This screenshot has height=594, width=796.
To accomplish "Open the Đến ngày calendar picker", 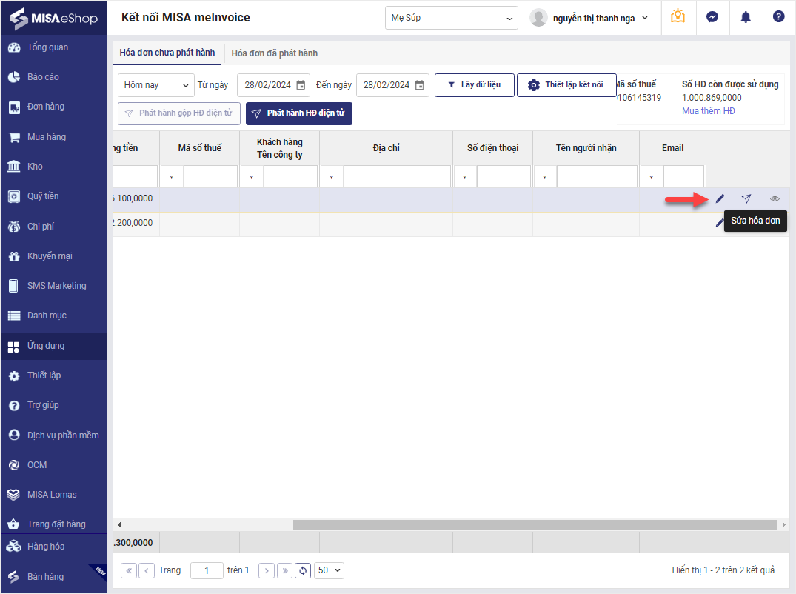I will (x=419, y=85).
